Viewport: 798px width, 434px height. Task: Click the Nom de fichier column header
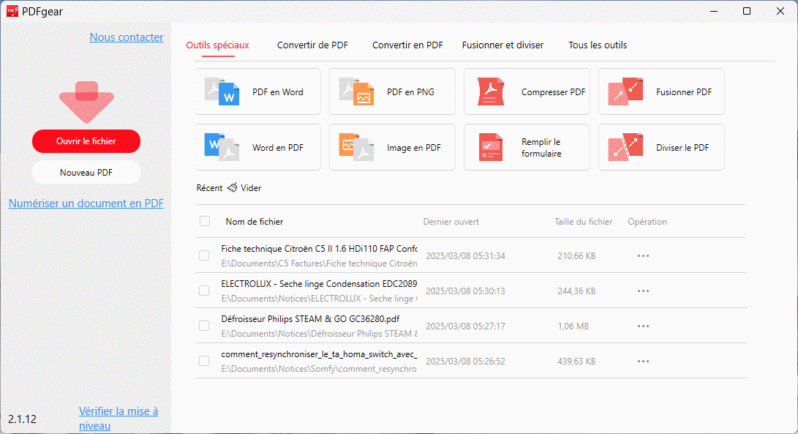[255, 222]
